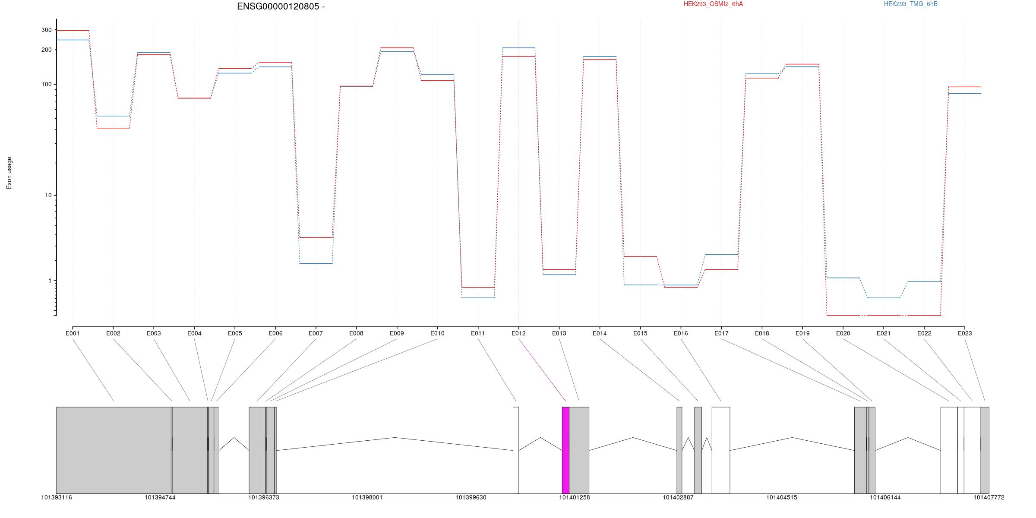Click genomic coordinate 101398001
The width and height of the screenshot is (1036, 518).
point(367,498)
